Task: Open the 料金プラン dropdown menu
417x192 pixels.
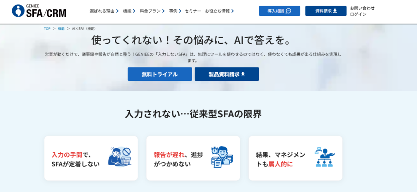Action: 152,11
